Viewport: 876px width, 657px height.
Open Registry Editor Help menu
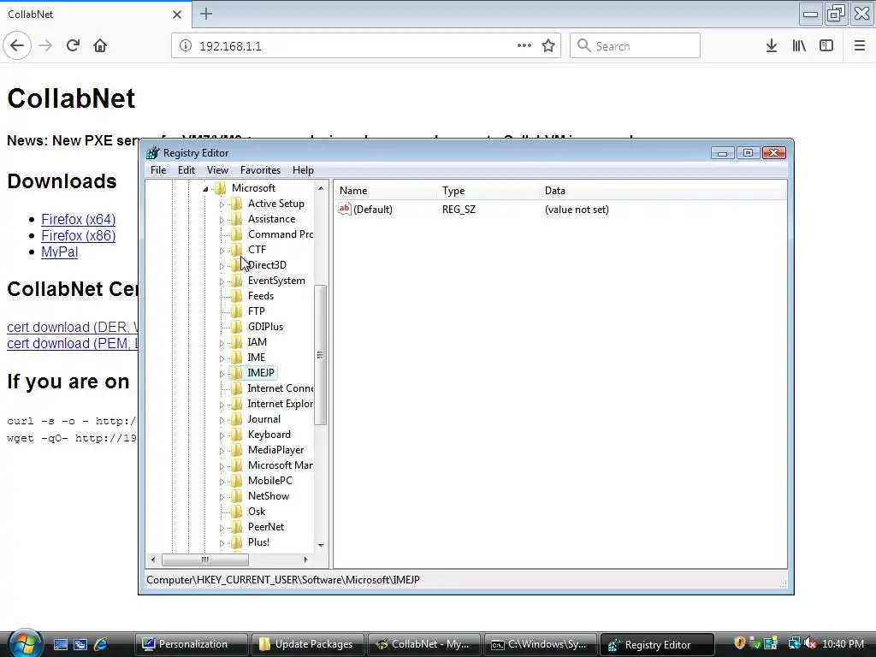point(303,170)
